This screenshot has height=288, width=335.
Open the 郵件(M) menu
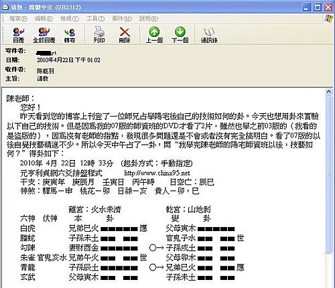[122, 19]
